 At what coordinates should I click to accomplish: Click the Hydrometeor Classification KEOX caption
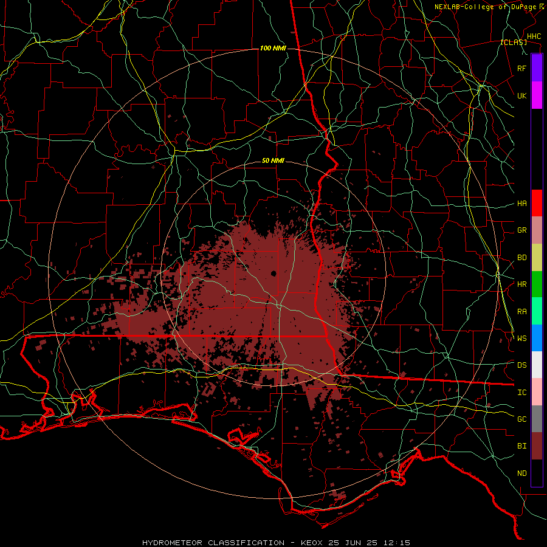pos(276,543)
